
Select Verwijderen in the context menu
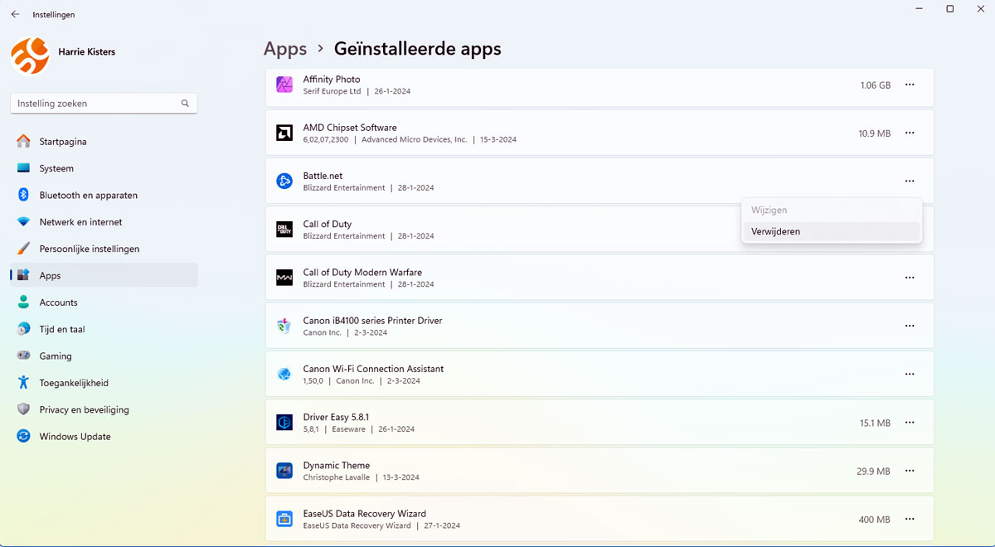tap(775, 232)
